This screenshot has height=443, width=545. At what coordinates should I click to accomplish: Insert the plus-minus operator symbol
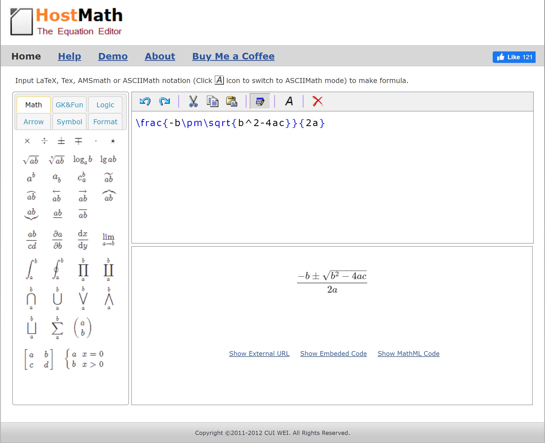61,141
